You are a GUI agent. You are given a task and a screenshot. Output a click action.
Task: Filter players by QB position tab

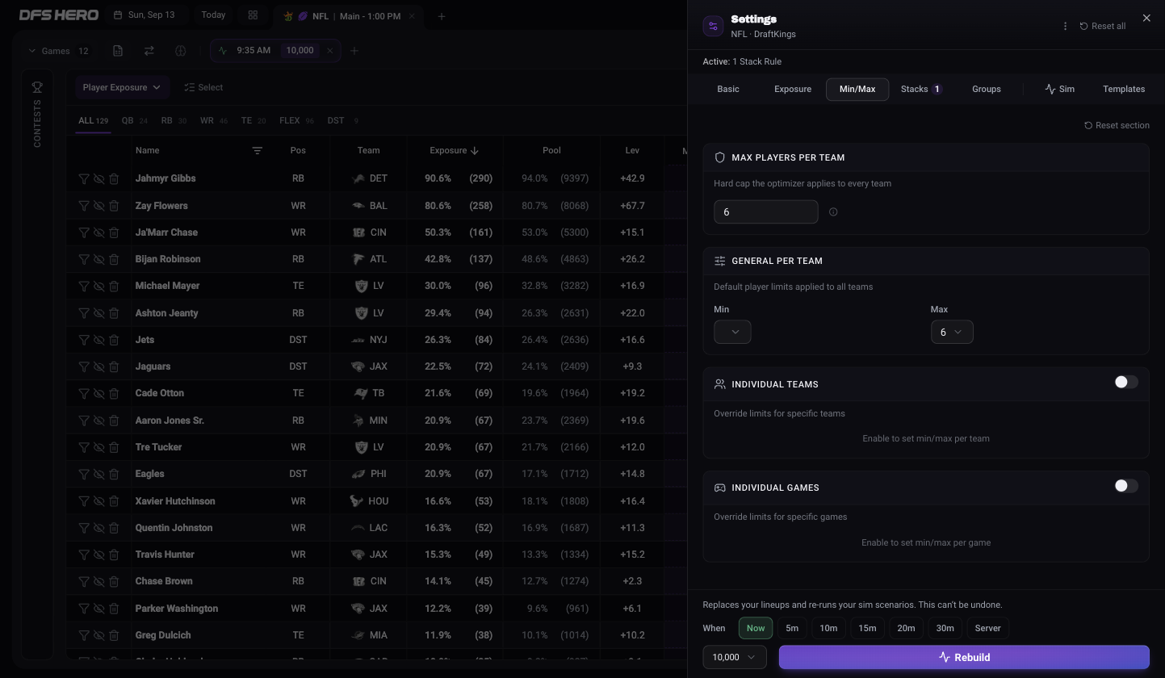point(134,121)
